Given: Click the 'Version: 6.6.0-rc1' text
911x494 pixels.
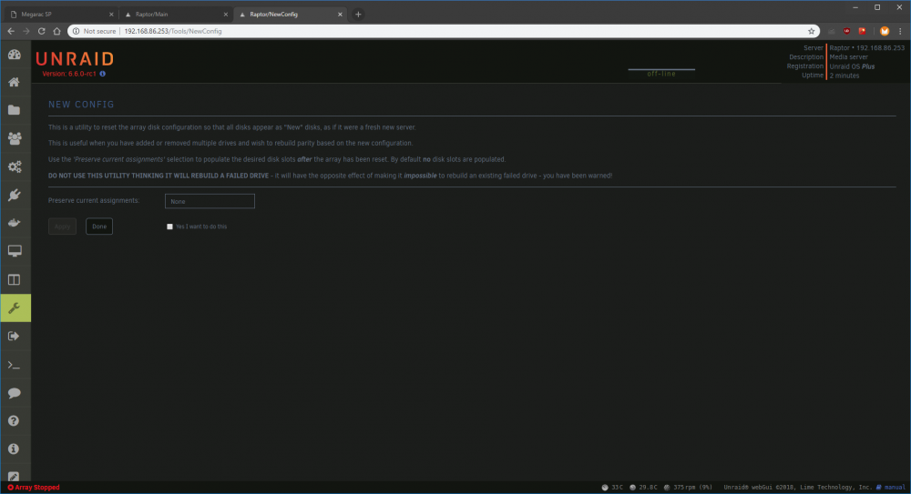Looking at the screenshot, I should click(69, 74).
